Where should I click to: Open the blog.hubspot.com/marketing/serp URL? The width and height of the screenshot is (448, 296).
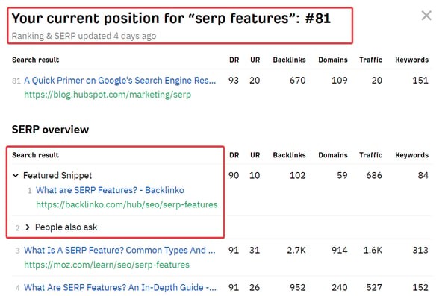[x=108, y=95]
